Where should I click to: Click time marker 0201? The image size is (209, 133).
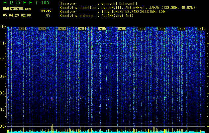point(22,29)
